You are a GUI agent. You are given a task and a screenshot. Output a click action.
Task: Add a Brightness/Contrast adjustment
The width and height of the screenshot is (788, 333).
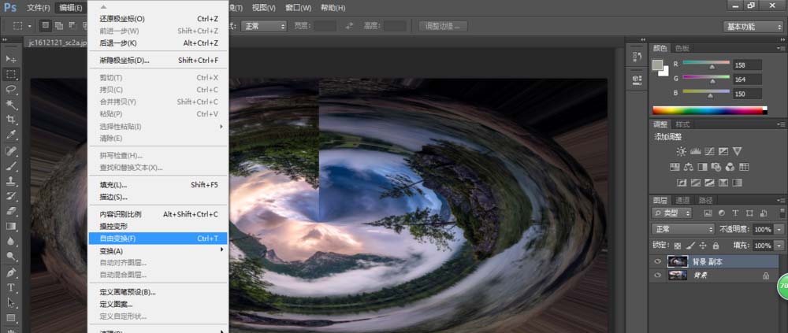click(681, 151)
